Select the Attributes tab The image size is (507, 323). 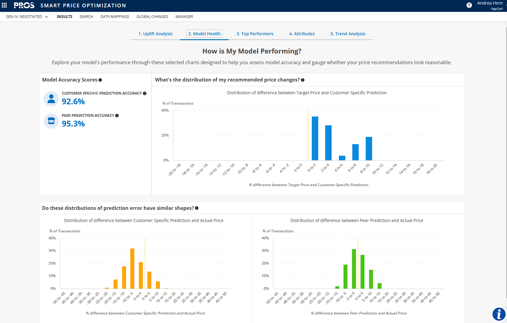(x=302, y=34)
